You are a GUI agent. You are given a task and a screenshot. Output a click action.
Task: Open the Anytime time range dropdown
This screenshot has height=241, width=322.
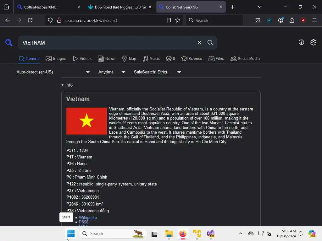pyautogui.click(x=112, y=72)
